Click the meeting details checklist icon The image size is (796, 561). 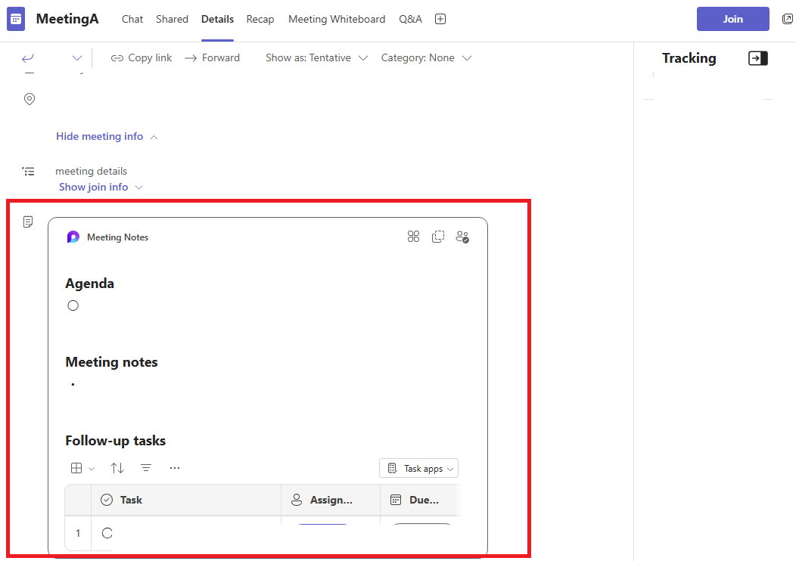(29, 171)
